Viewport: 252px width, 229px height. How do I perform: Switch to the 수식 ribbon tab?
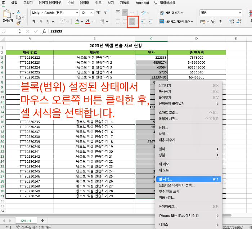click(71, 3)
